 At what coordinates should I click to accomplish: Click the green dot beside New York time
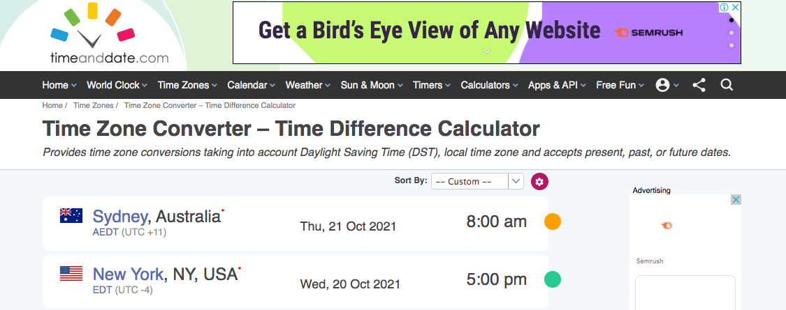pyautogui.click(x=553, y=280)
